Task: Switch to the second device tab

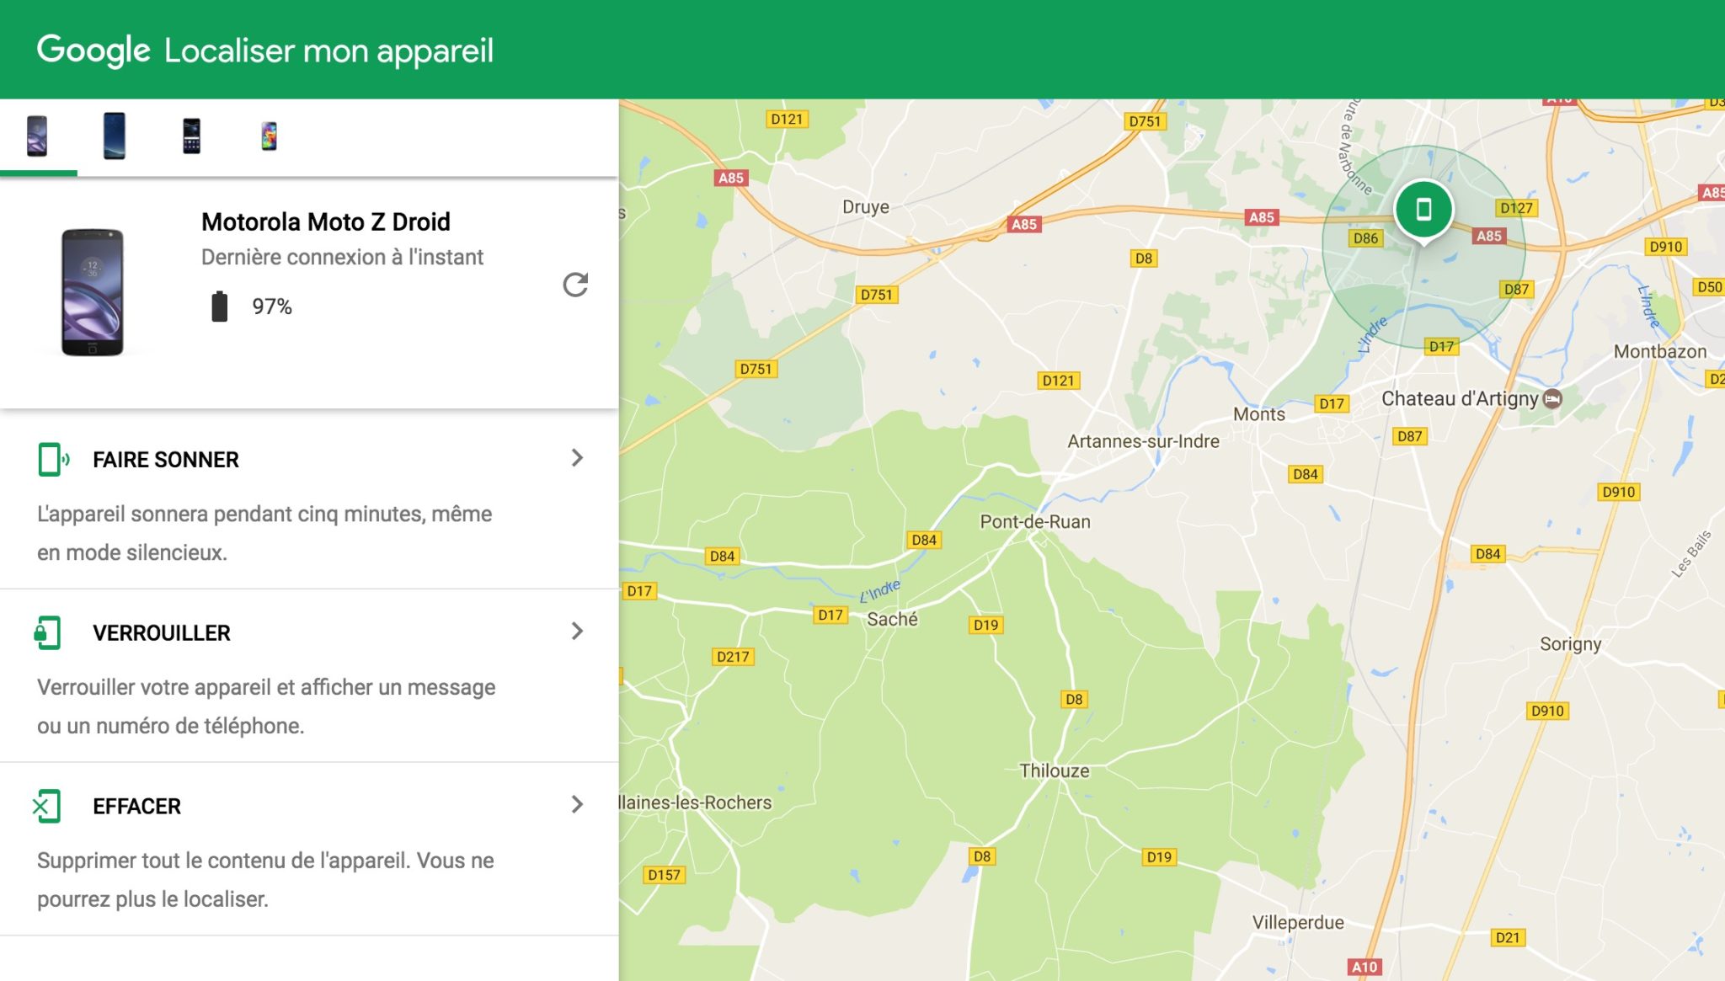Action: 115,136
